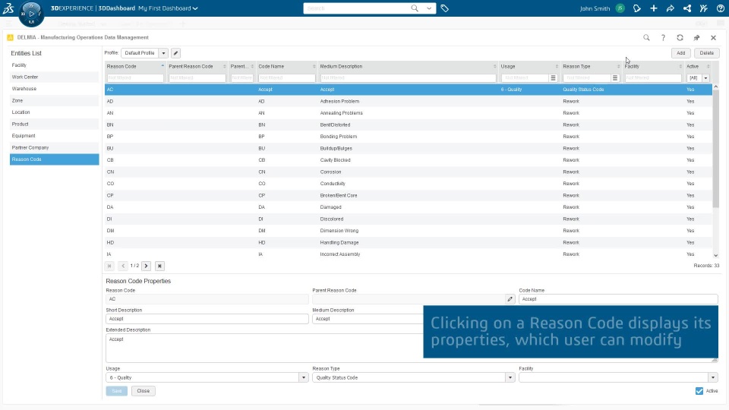This screenshot has width=729, height=410.
Task: Open Usage column filter list icon
Action: click(x=553, y=78)
